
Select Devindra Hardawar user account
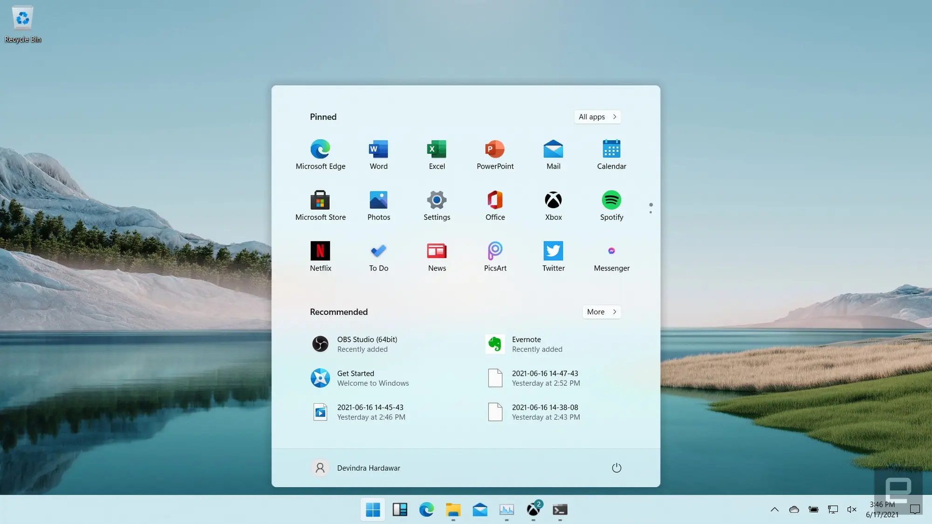[355, 468]
